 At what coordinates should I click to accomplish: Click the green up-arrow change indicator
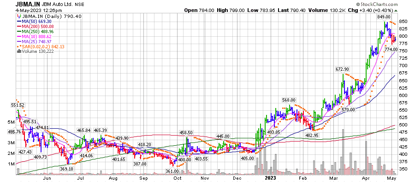(x=396, y=11)
